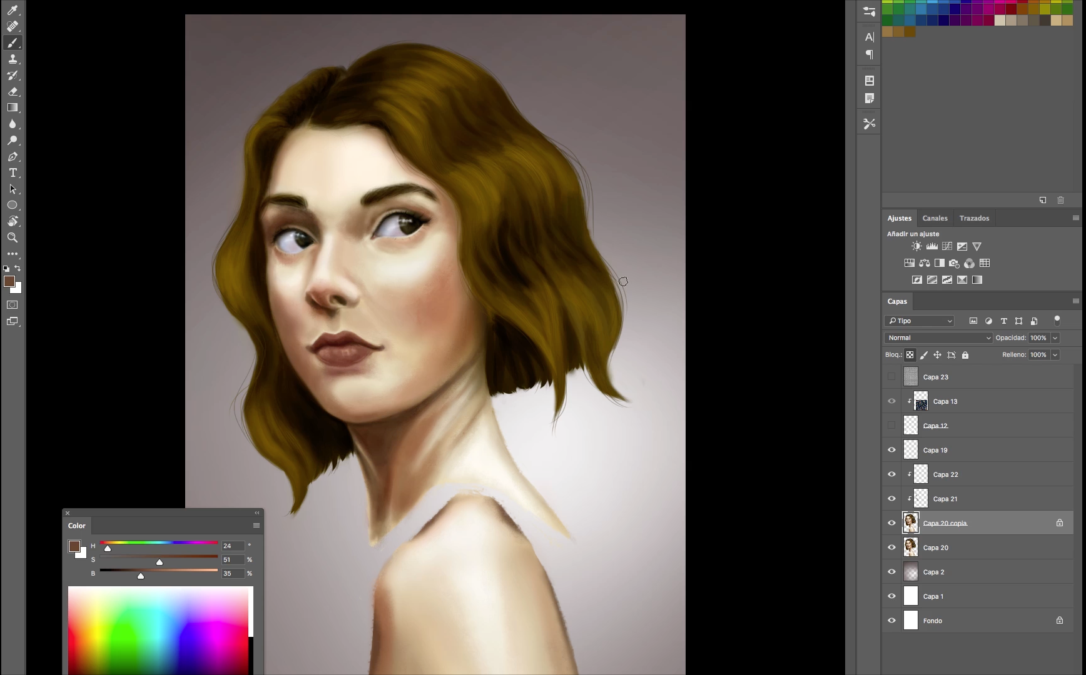Viewport: 1086px width, 675px height.
Task: Delete swatch with trash icon
Action: pos(1060,200)
